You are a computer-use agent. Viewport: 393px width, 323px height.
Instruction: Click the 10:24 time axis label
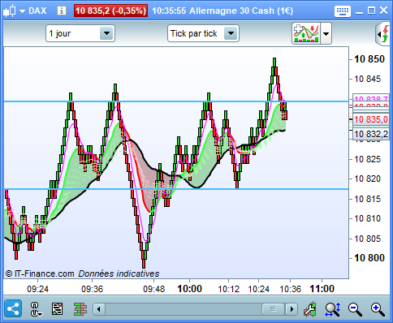tap(259, 289)
